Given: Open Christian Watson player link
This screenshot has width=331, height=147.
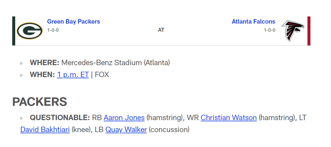Looking at the screenshot, I should (229, 118).
